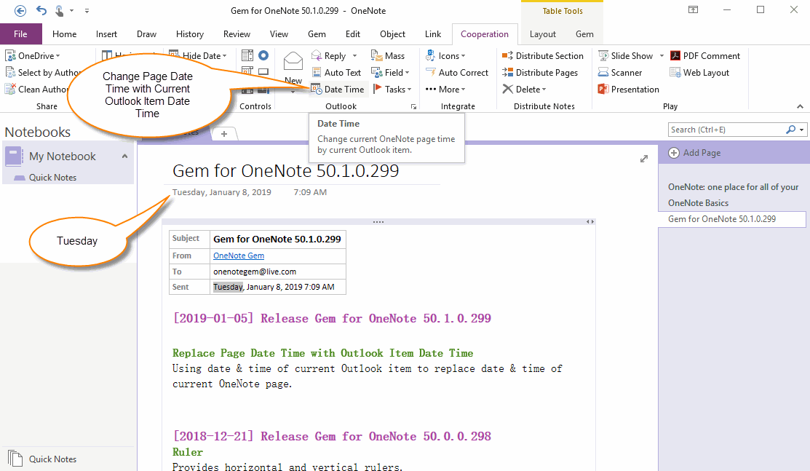Open the Mass mail tool
Screen dimensions: 810x471
click(x=388, y=56)
